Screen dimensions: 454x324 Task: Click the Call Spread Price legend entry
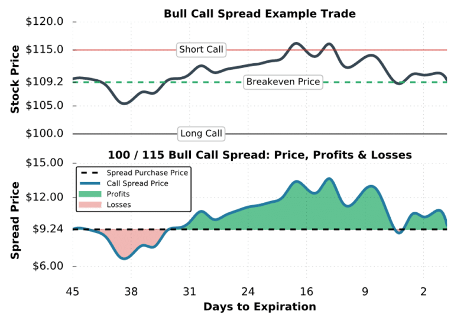(x=137, y=184)
